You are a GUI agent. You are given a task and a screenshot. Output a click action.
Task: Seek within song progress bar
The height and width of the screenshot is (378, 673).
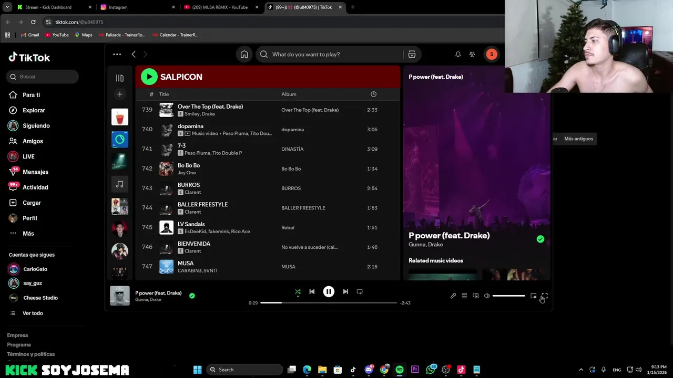point(329,303)
